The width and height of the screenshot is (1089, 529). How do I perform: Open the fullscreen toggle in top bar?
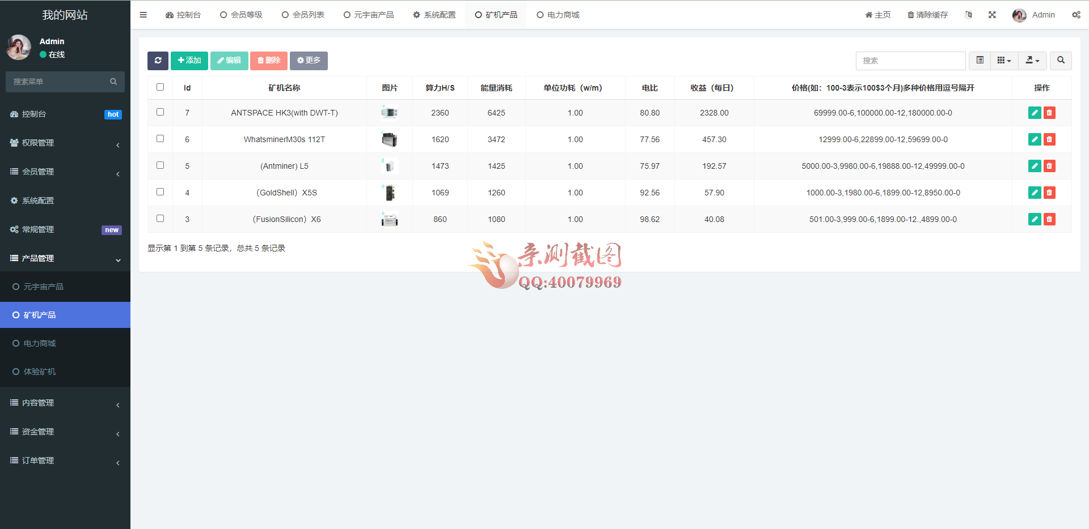(992, 15)
